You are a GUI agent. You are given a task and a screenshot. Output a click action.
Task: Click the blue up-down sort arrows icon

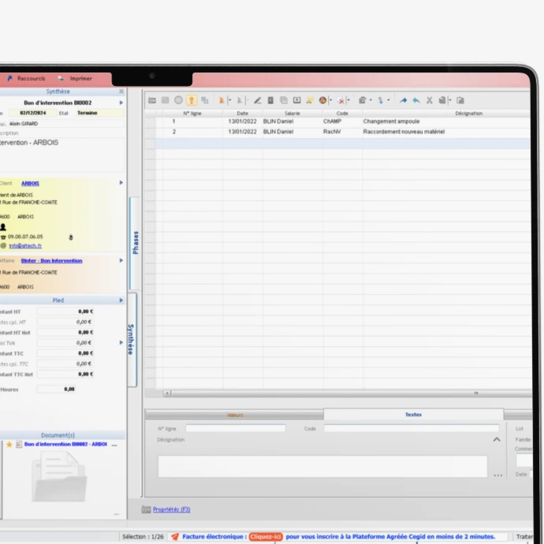tap(381, 100)
